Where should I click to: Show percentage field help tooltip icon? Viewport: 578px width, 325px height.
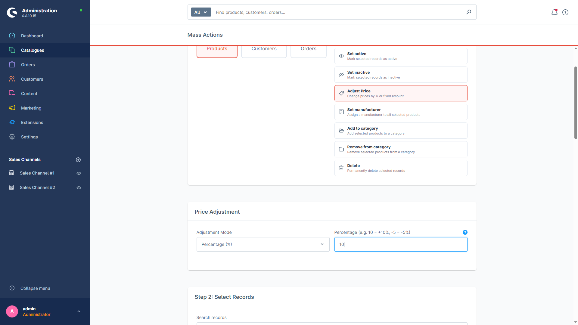(x=465, y=232)
